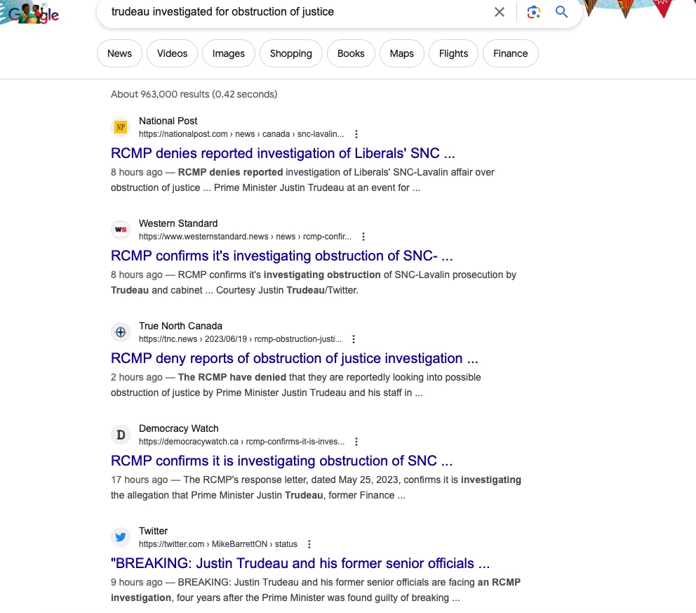Click the Western Standard favicon
696x613 pixels.
pos(121,230)
